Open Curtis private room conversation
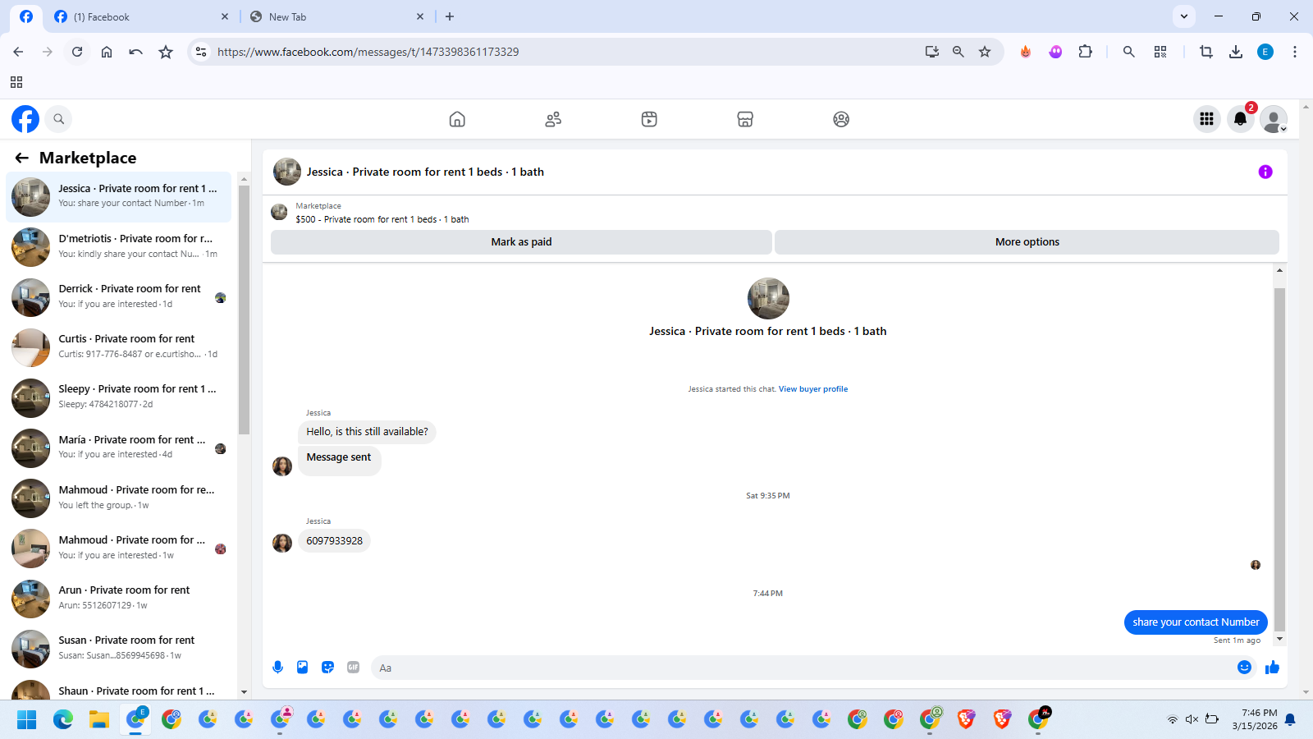Image resolution: width=1313 pixels, height=739 pixels. (119, 347)
